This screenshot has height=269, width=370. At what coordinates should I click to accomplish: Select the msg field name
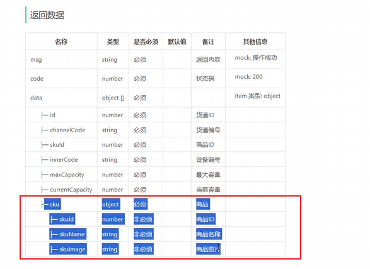pyautogui.click(x=36, y=60)
